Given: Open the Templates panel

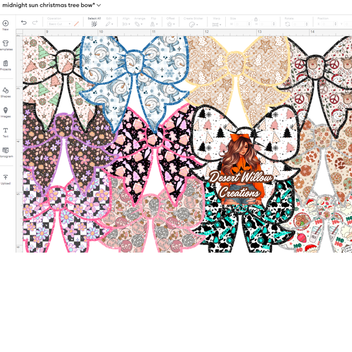Looking at the screenshot, I should point(6,43).
